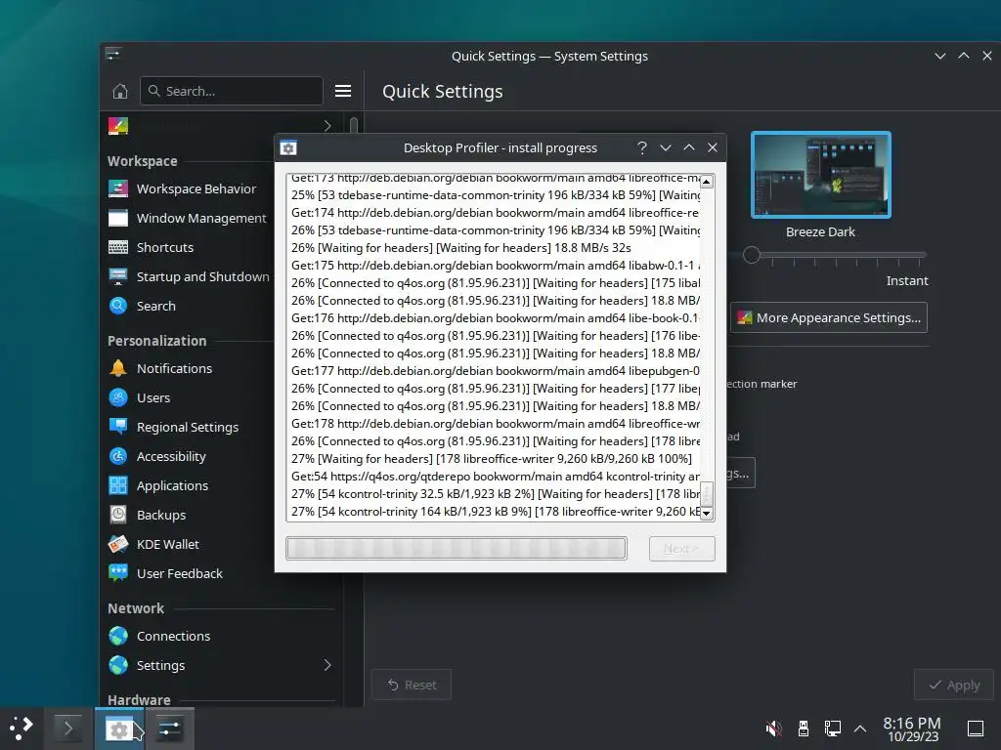The height and width of the screenshot is (750, 1001).
Task: Click log line 'Get:54 https://q4os.org/qtderepo'
Action: tap(496, 477)
